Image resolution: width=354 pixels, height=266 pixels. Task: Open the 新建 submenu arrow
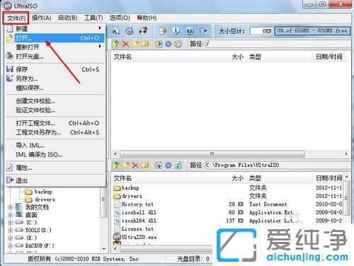click(100, 28)
